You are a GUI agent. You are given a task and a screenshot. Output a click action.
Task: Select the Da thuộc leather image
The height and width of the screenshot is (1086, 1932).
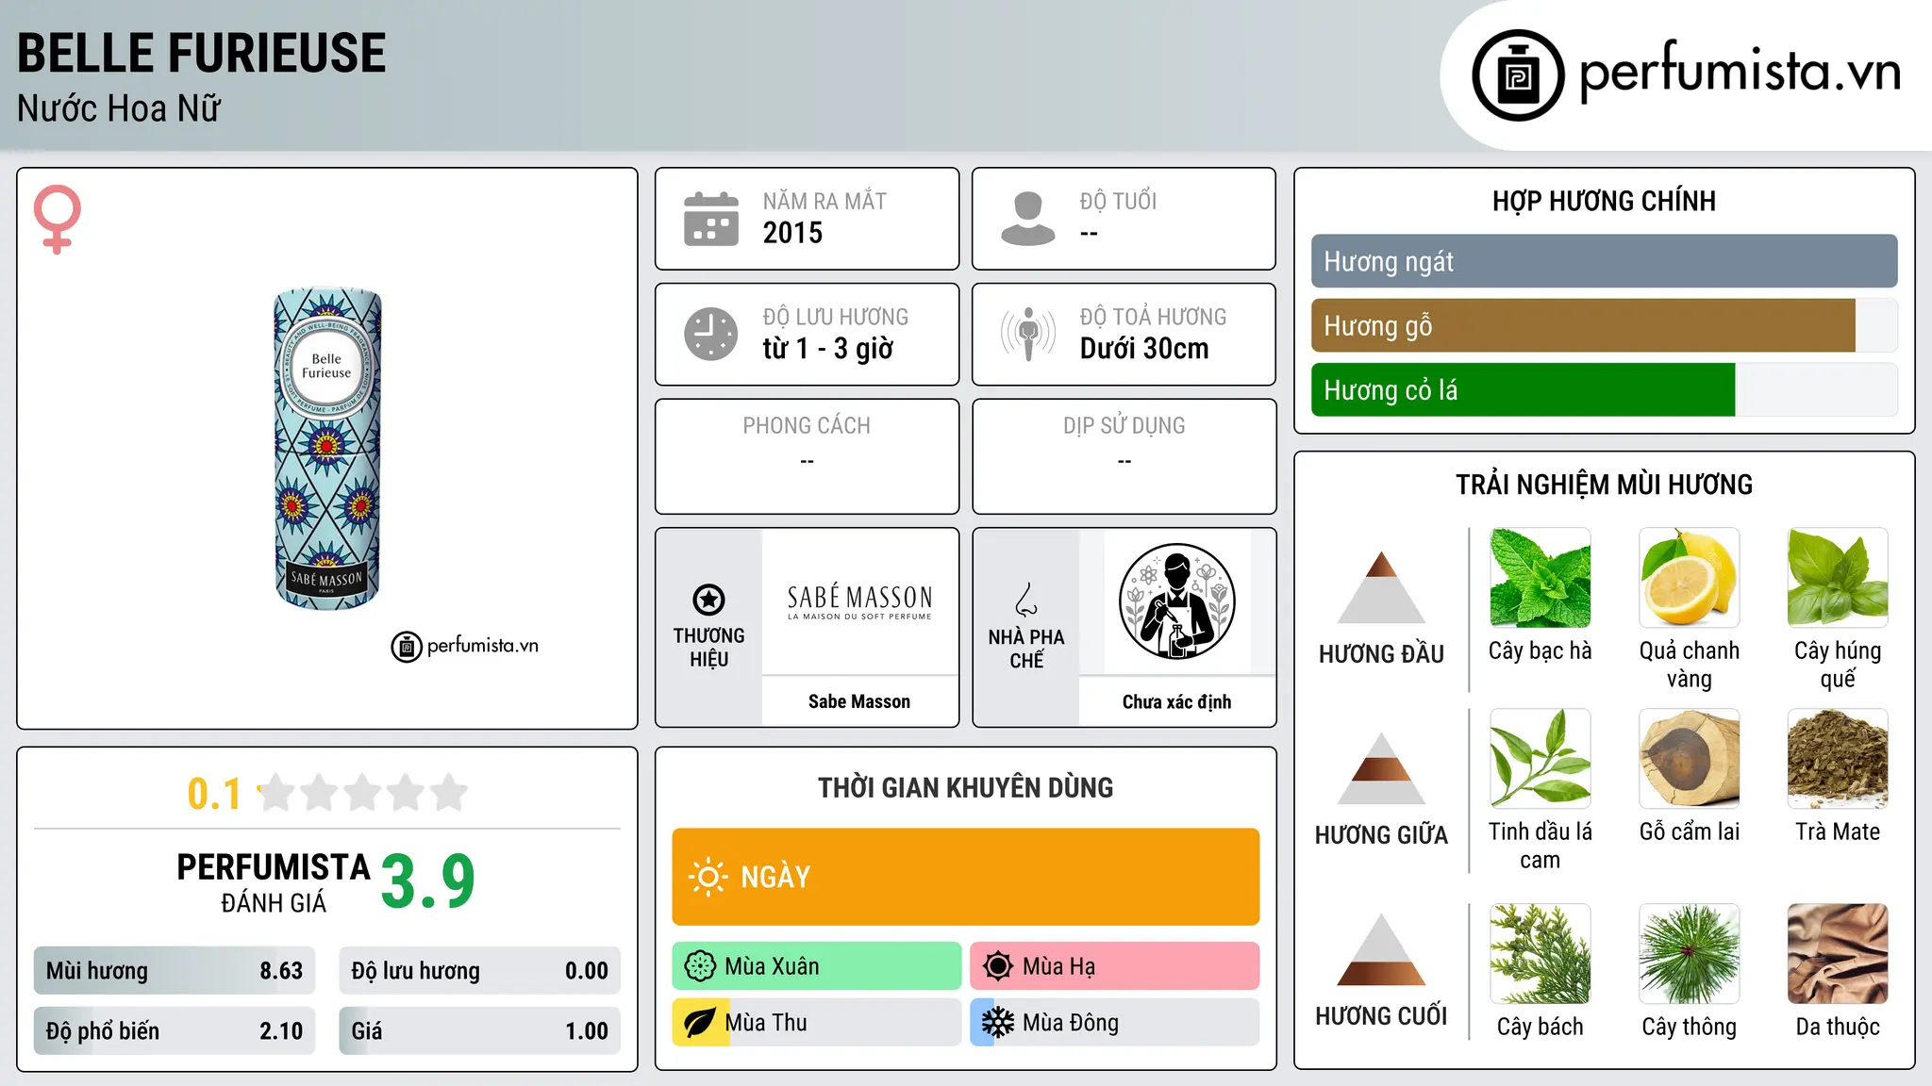(1838, 954)
